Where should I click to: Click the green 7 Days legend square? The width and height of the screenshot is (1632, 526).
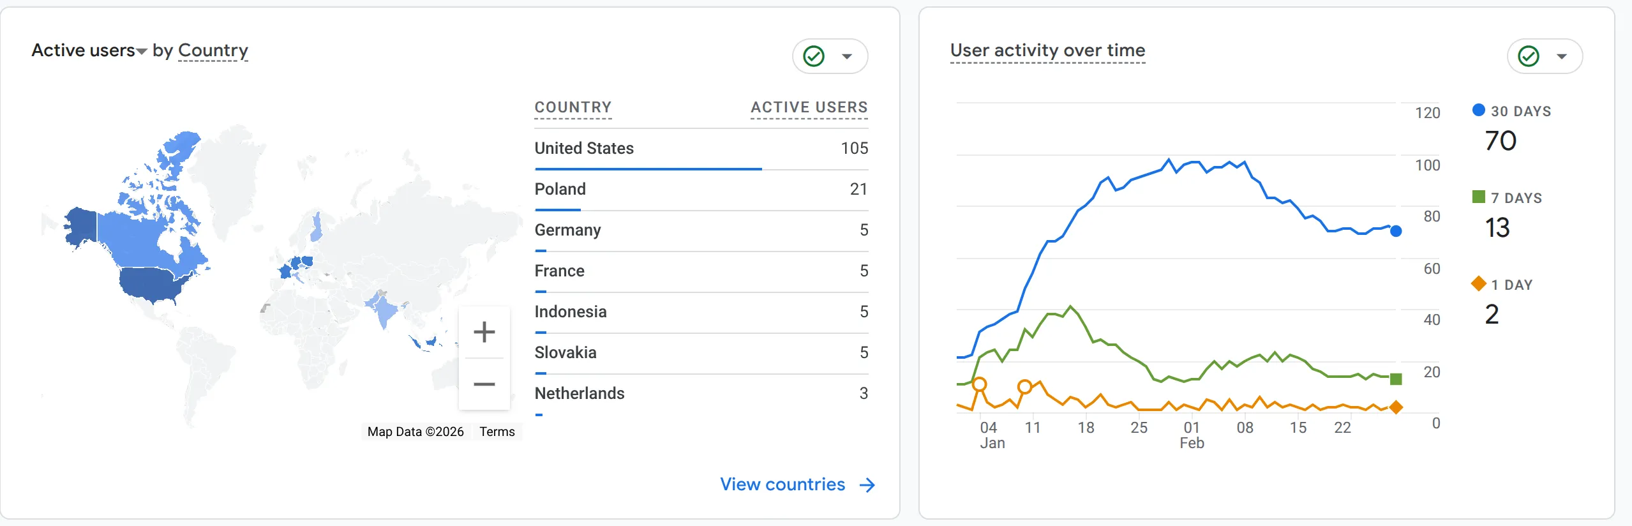tap(1478, 197)
